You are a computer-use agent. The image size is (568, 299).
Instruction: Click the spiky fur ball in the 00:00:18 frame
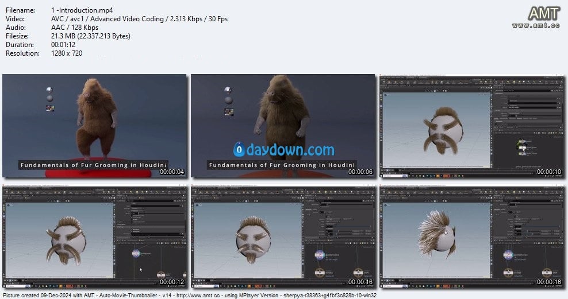point(436,234)
